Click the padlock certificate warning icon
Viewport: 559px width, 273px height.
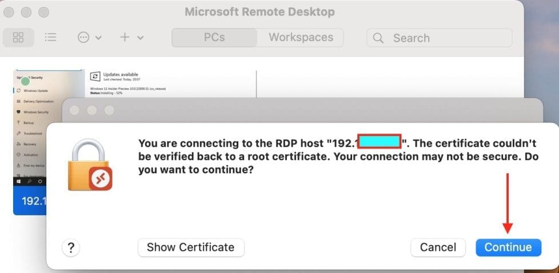[90, 166]
